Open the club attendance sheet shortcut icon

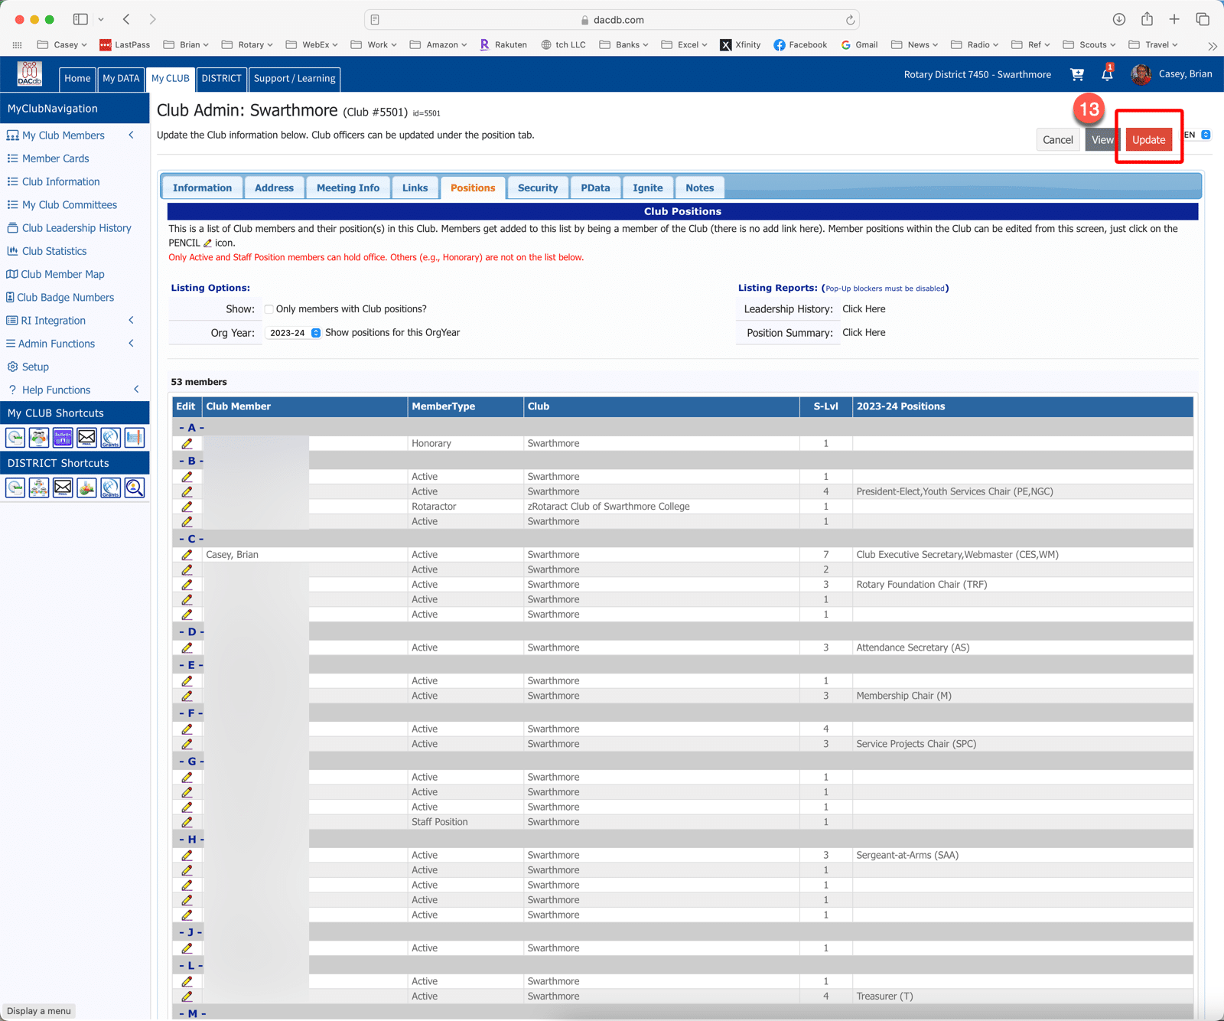tap(134, 438)
